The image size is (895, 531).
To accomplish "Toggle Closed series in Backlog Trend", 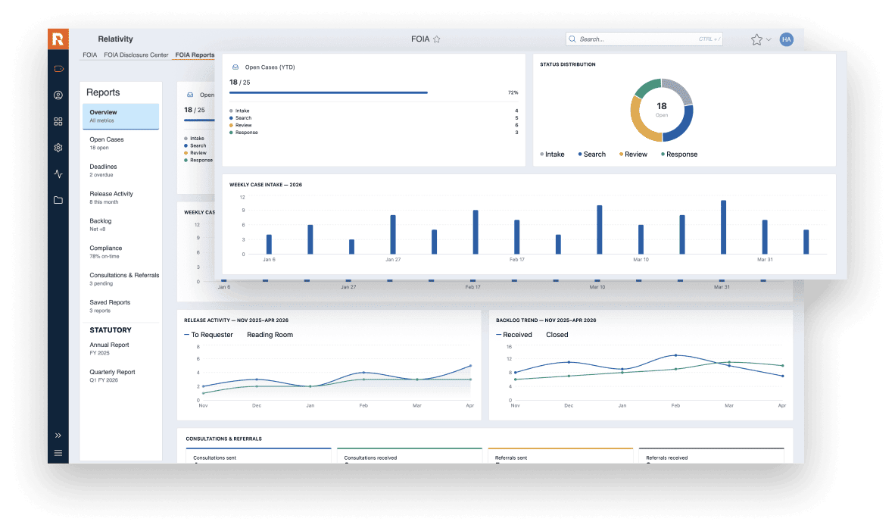I will click(x=557, y=335).
